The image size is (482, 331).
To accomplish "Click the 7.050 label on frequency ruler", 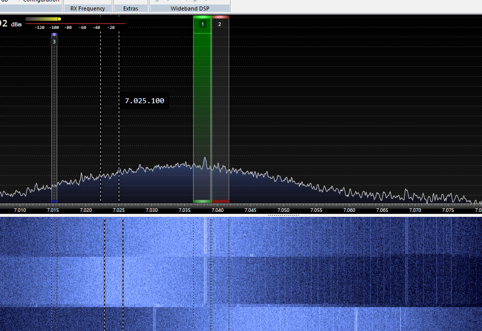I will (283, 210).
